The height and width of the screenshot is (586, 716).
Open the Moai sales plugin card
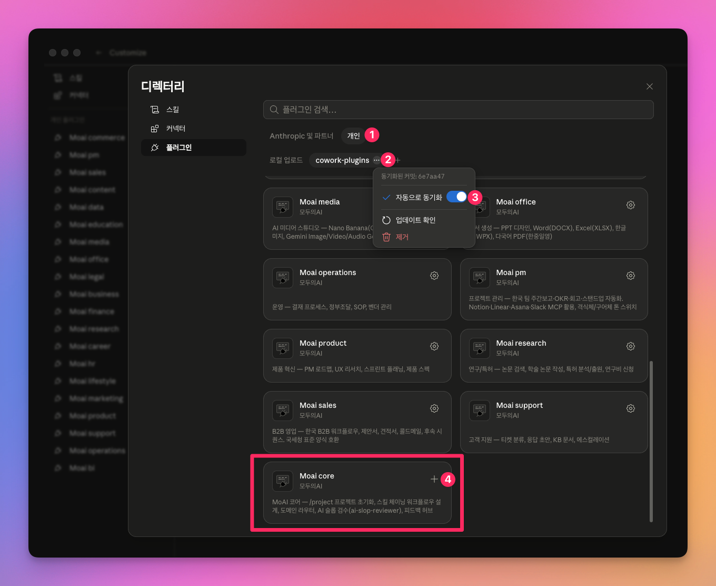click(x=357, y=422)
